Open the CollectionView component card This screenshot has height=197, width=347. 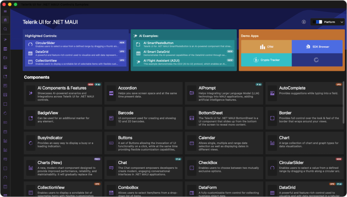(x=63, y=189)
